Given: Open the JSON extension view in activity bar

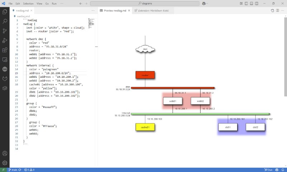Looking at the screenshot, I should (x=5, y=69).
